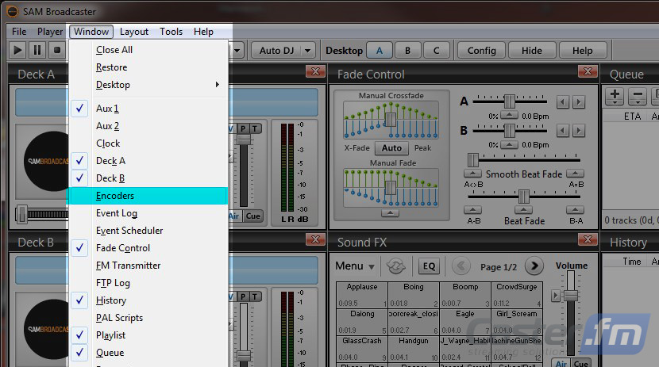This screenshot has width=659, height=367.
Task: Click the center Beat Fade arrow button
Action: (524, 210)
